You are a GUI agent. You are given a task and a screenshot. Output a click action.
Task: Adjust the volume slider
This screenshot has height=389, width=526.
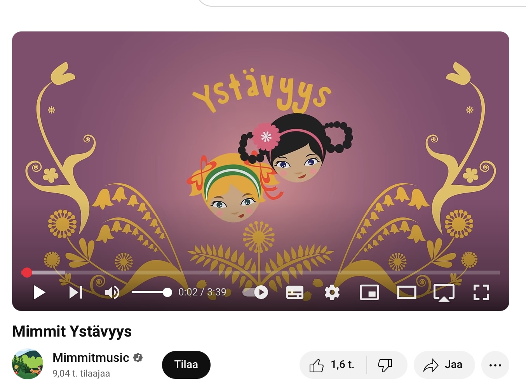(152, 292)
